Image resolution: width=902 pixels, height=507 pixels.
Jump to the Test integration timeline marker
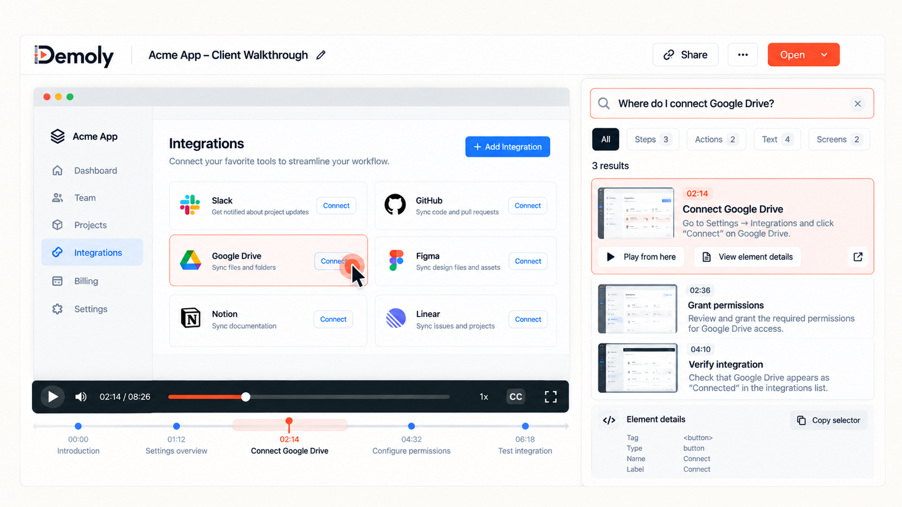pyautogui.click(x=525, y=426)
